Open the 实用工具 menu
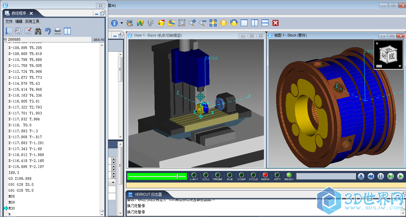 [x=32, y=21]
